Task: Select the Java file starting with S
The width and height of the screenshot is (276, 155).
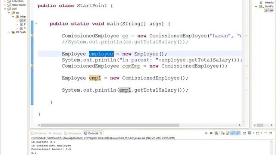Action: click(22, 28)
